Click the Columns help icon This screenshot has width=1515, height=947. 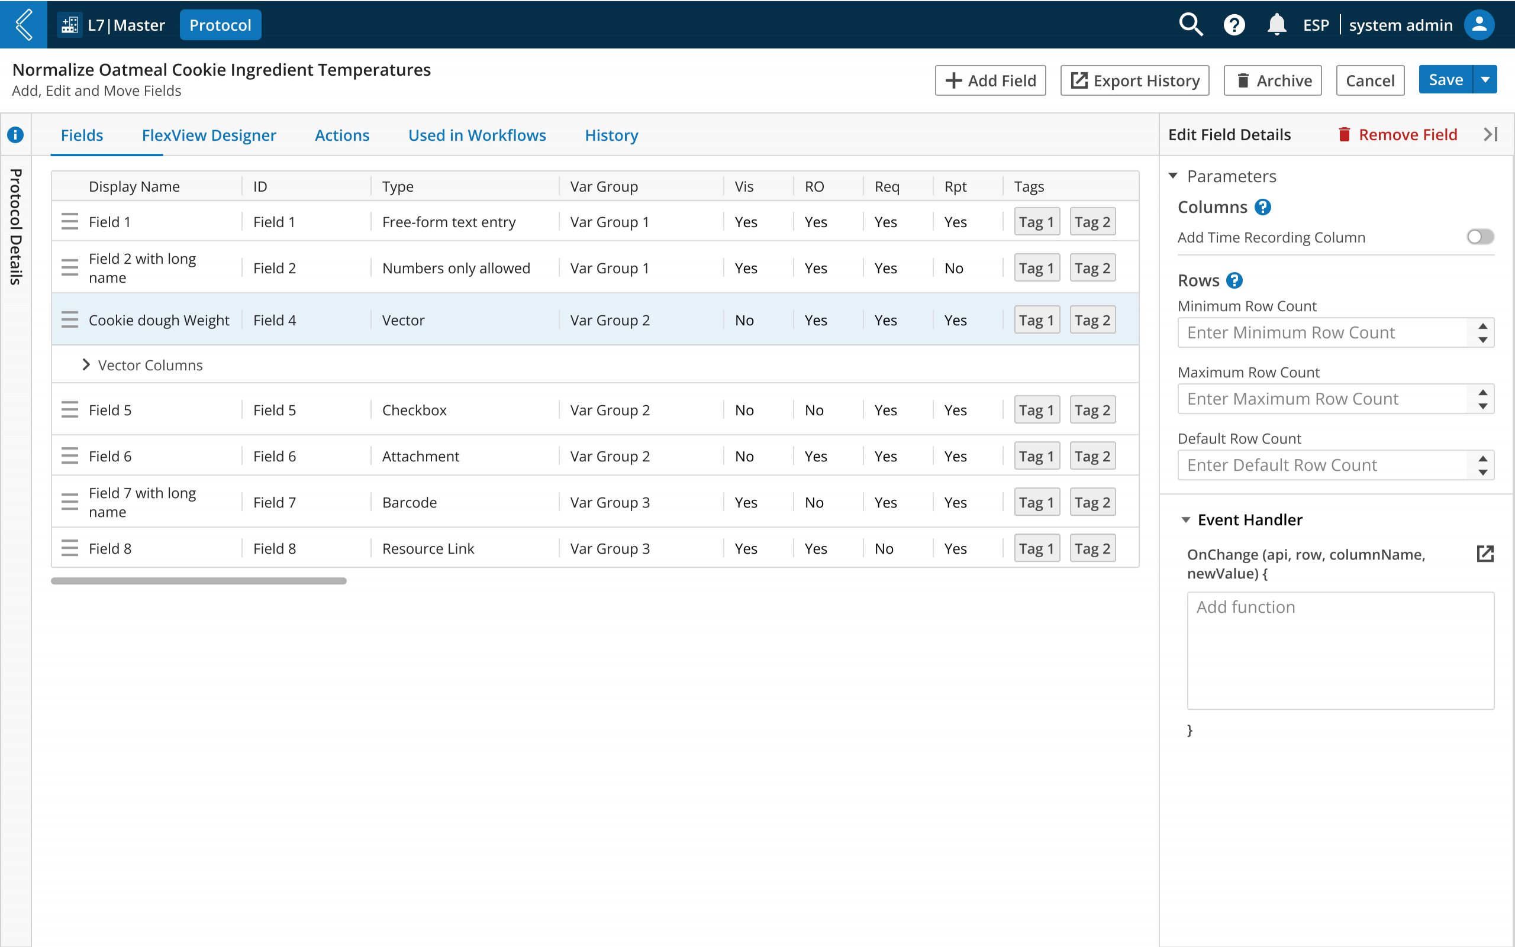1262,207
